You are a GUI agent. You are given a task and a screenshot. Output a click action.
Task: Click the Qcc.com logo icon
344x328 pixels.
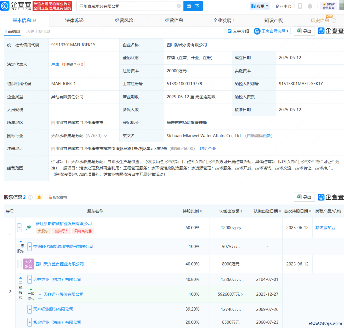click(5, 6)
